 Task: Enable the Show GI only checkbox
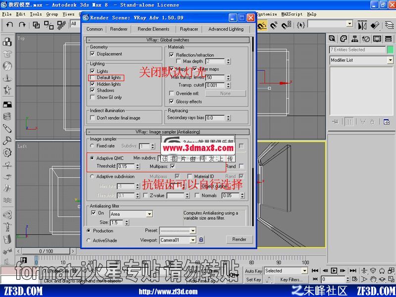click(x=93, y=97)
